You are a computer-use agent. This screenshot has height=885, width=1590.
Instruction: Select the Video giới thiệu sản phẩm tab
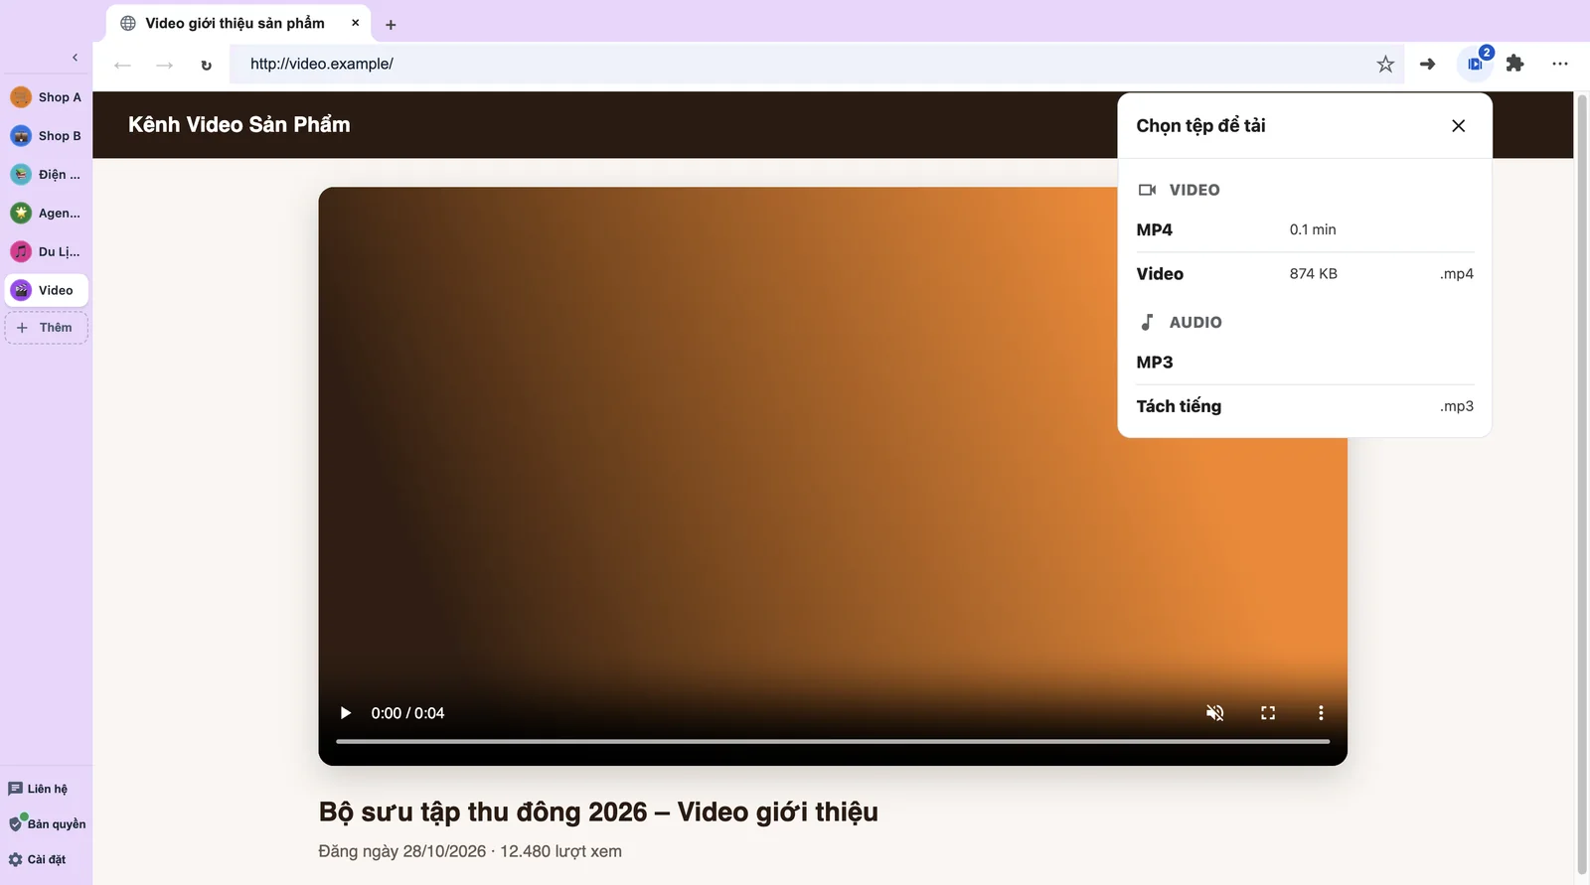238,23
